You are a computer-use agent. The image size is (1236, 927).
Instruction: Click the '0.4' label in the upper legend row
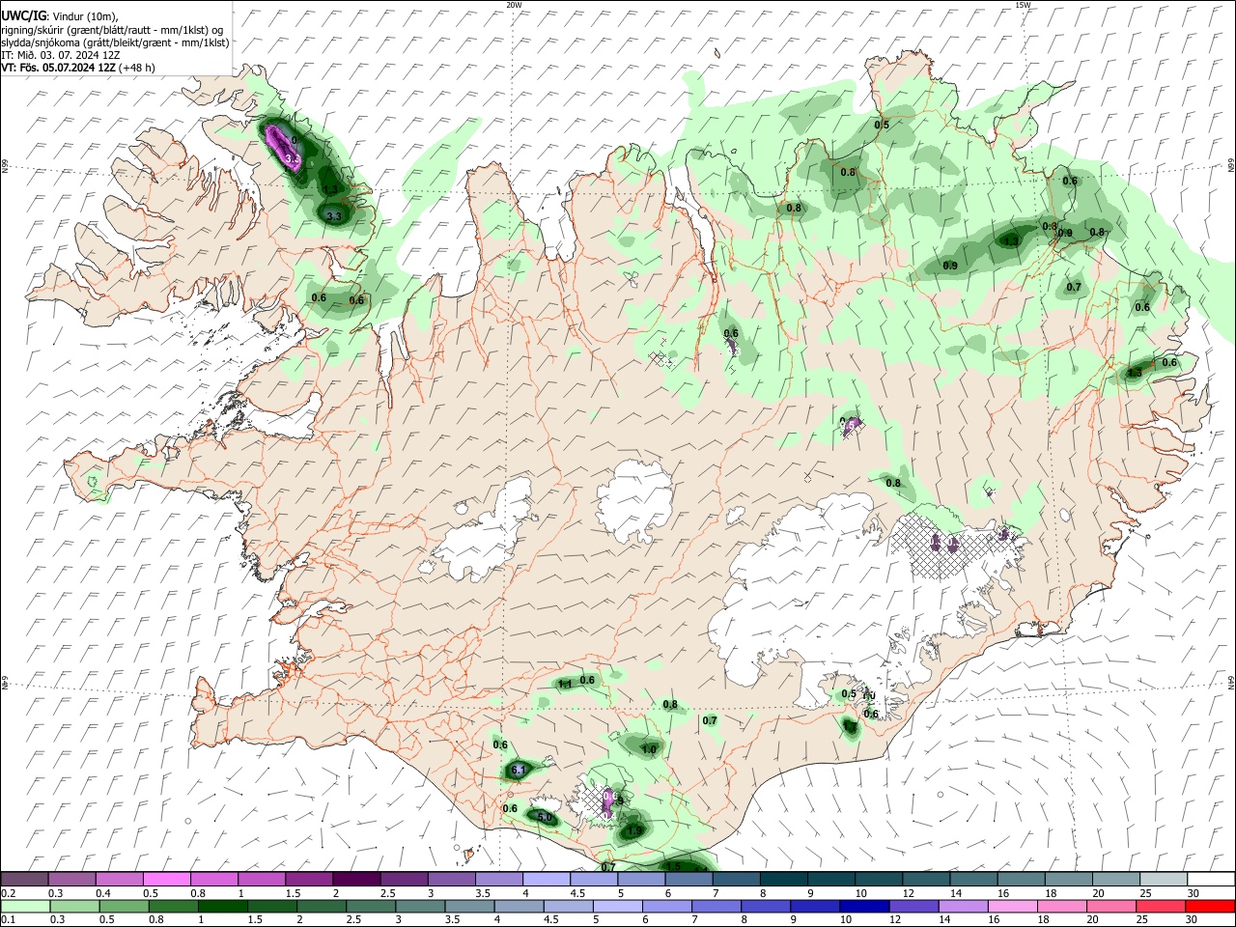[x=103, y=893]
